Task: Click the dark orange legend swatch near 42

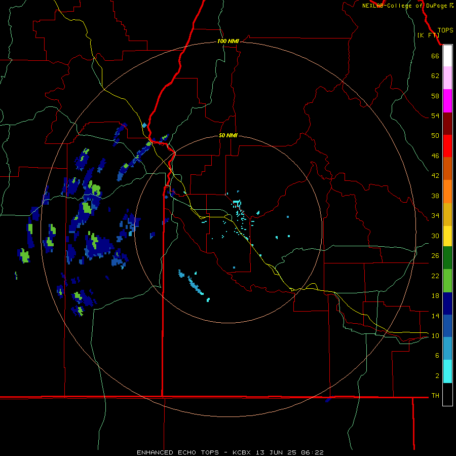Action: tap(447, 169)
